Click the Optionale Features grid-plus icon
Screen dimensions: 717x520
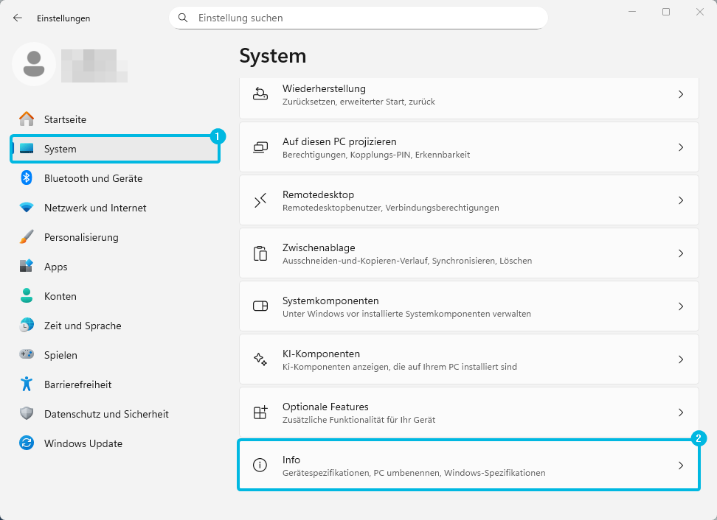tap(260, 412)
